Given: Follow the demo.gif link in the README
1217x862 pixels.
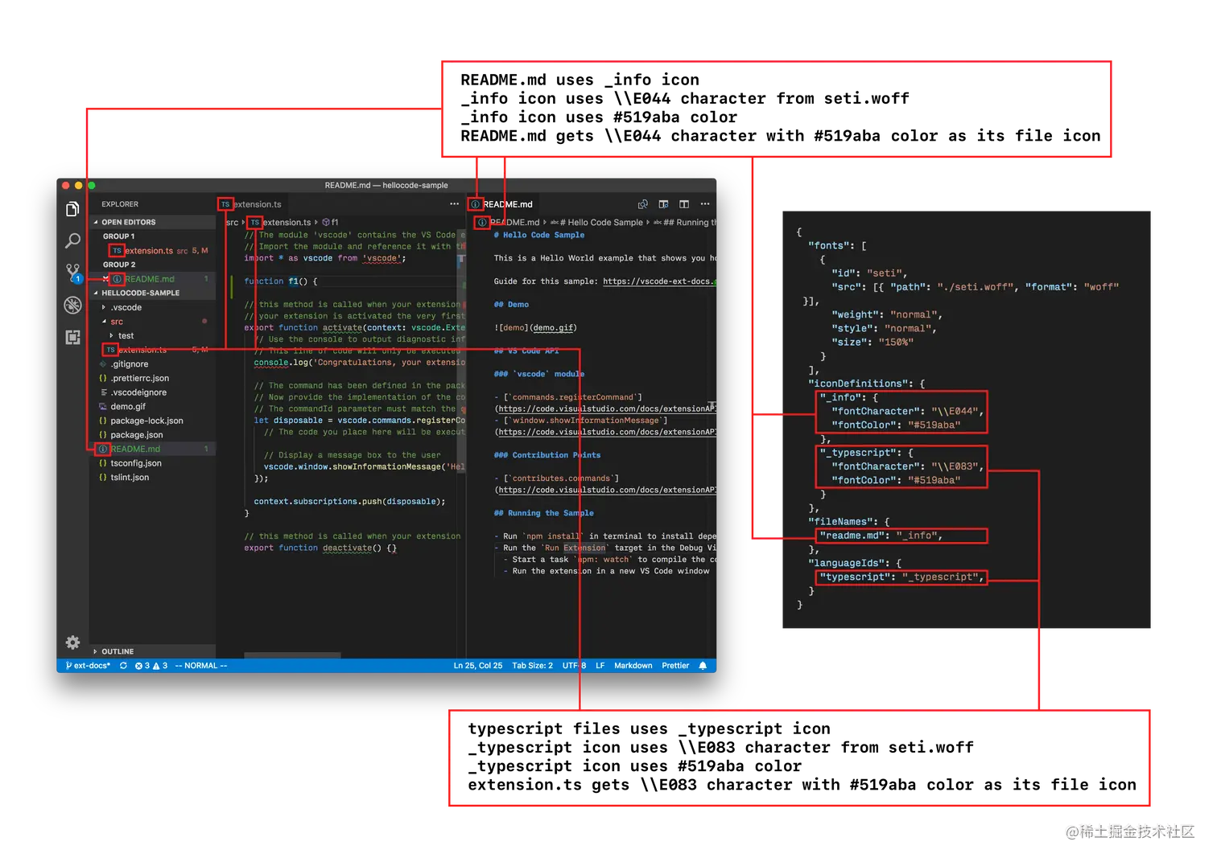Looking at the screenshot, I should point(554,328).
